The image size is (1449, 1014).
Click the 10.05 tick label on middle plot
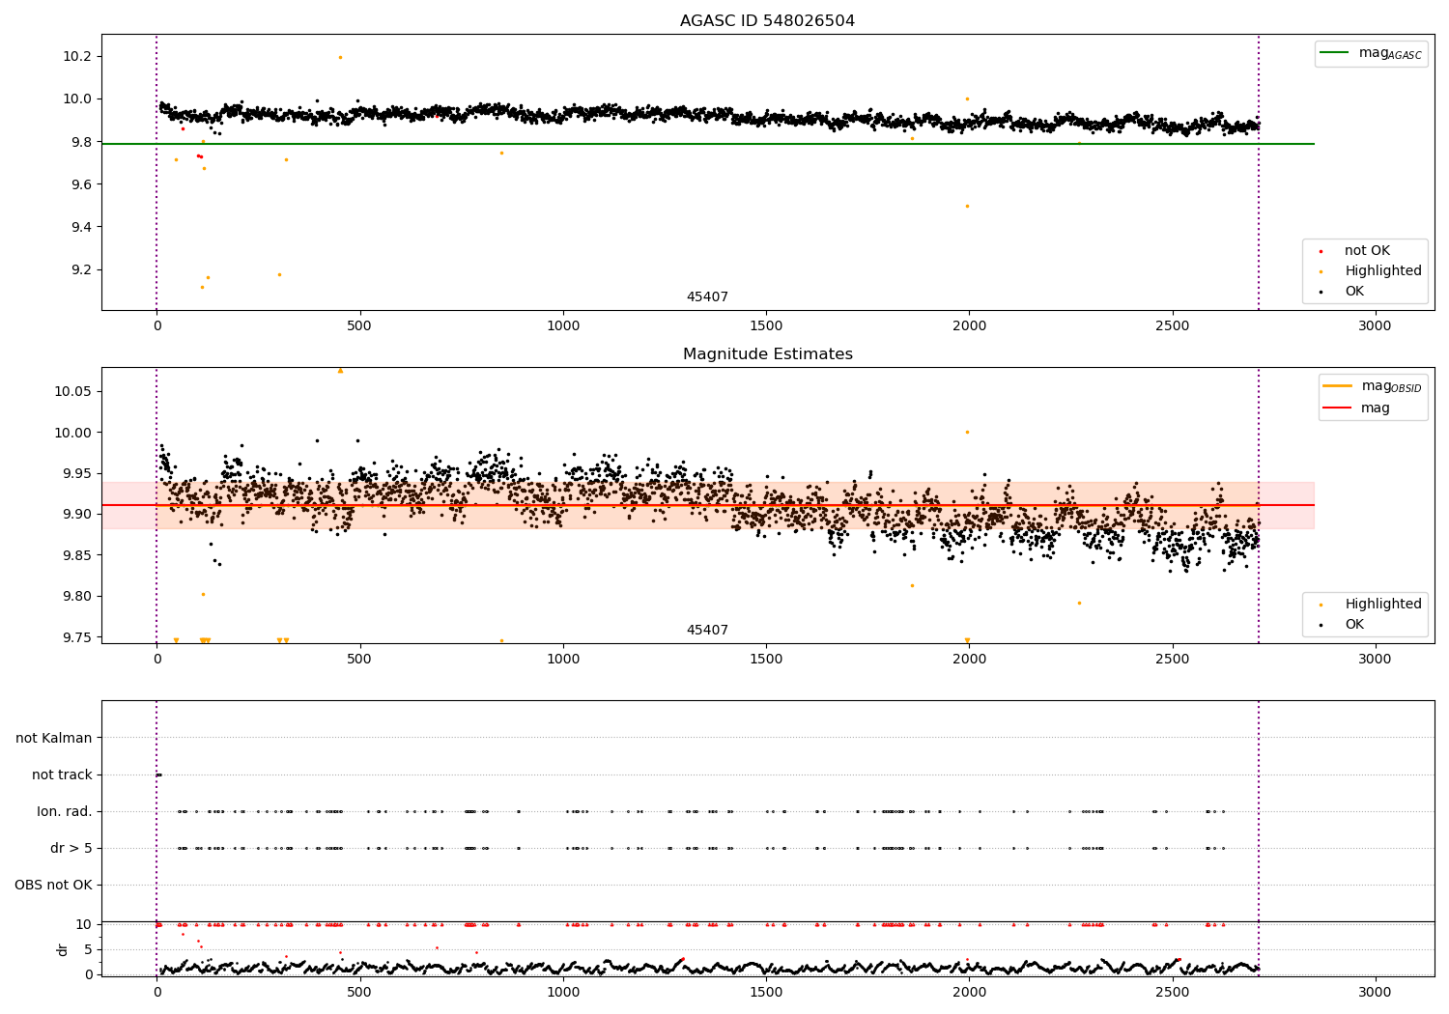click(x=73, y=391)
